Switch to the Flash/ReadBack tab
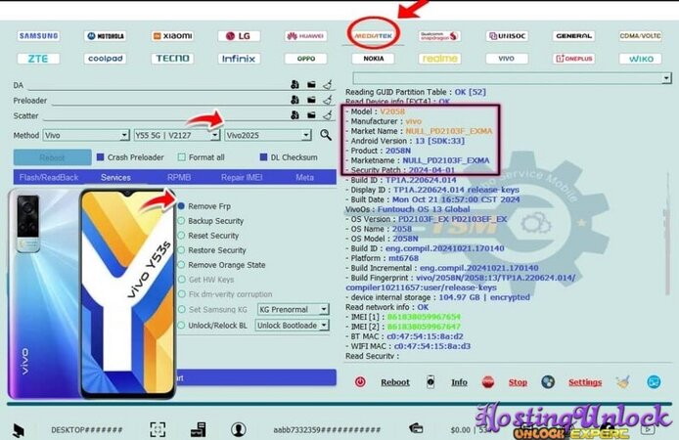This screenshot has height=440, width=679. 50,177
